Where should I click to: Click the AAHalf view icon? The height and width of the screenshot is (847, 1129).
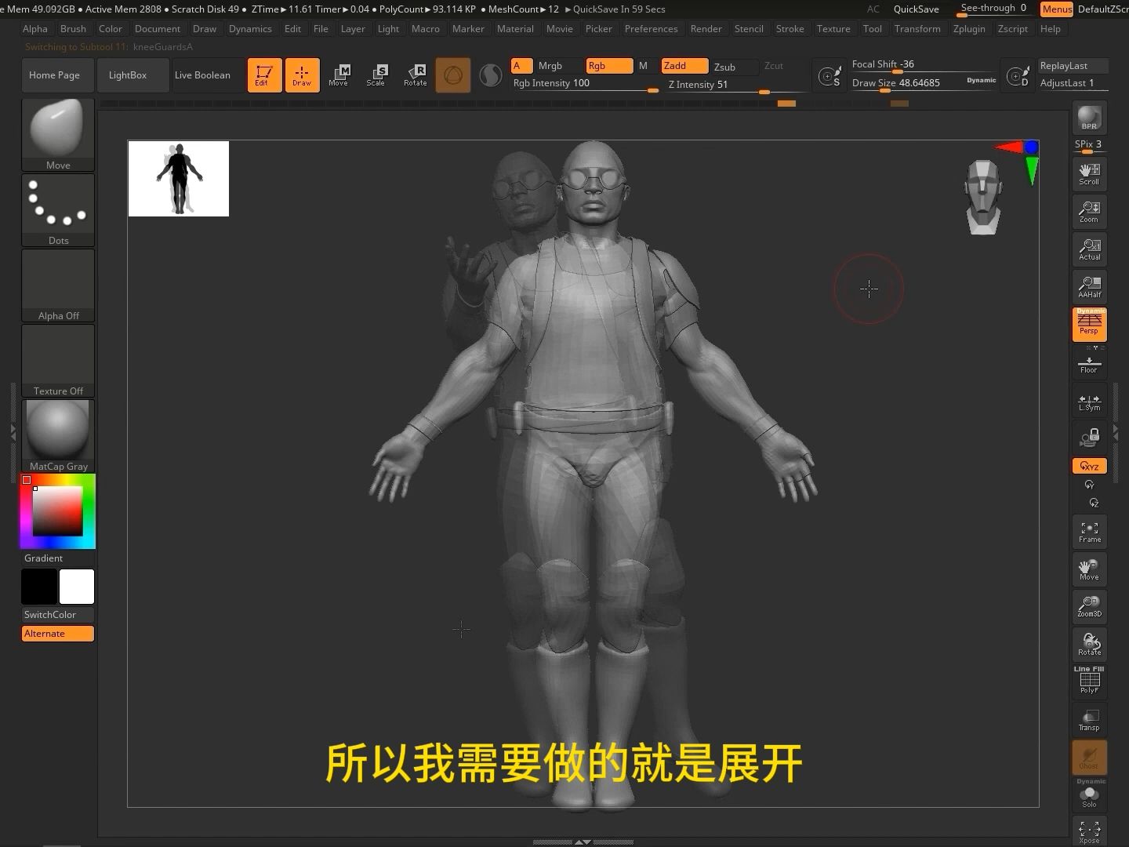(1089, 287)
